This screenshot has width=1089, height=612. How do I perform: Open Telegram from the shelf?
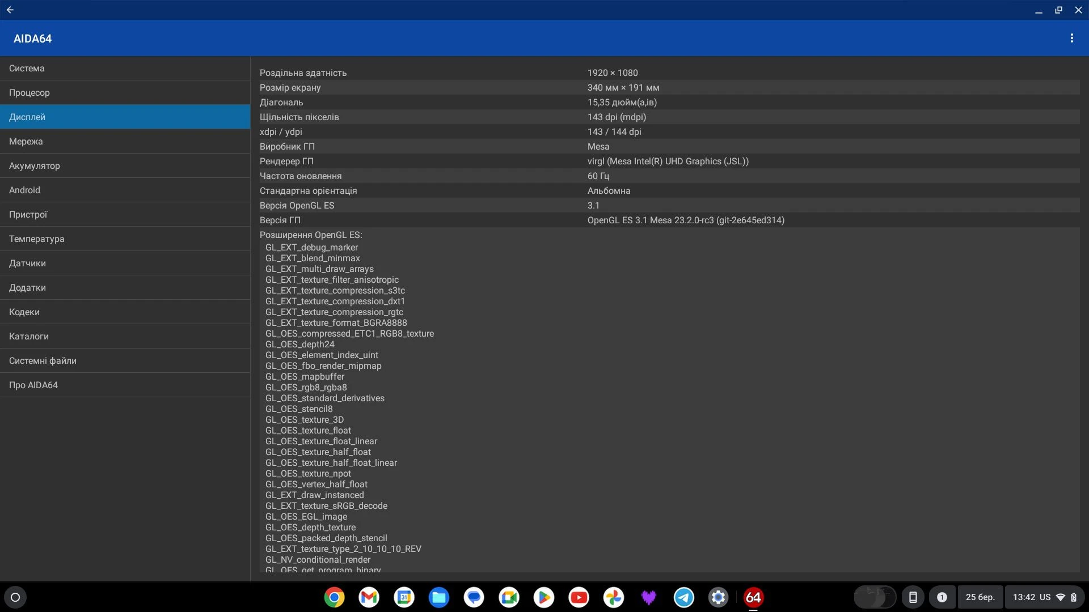(x=684, y=597)
